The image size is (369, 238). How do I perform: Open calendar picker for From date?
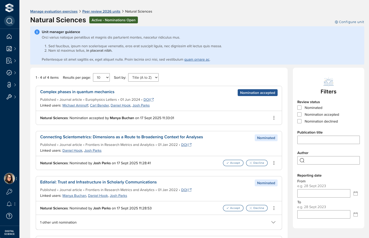click(x=356, y=193)
